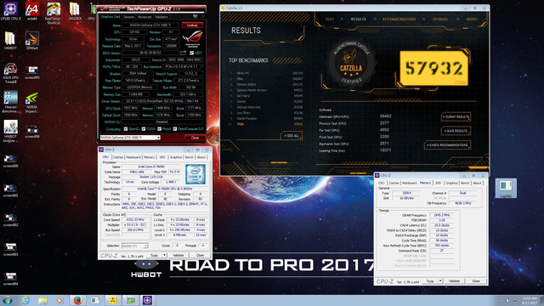
Task: Click Tools button in CPU-Z memory window
Action: 430,281
